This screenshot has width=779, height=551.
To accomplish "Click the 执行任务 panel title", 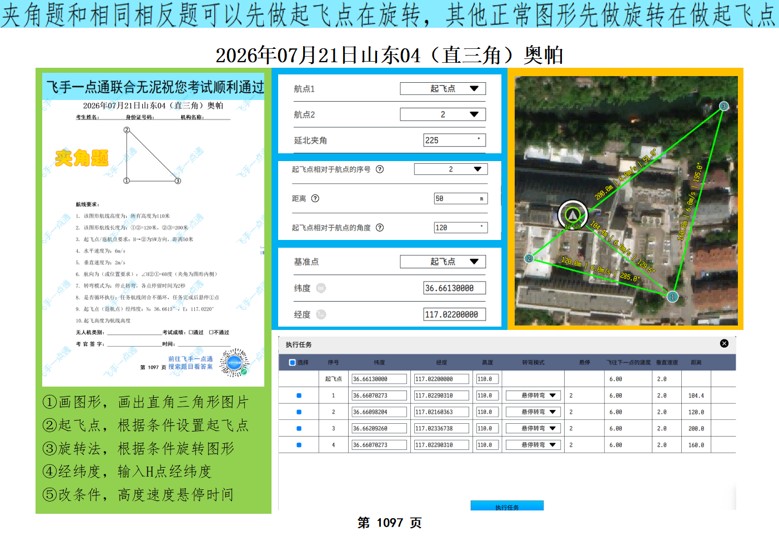I will point(298,344).
